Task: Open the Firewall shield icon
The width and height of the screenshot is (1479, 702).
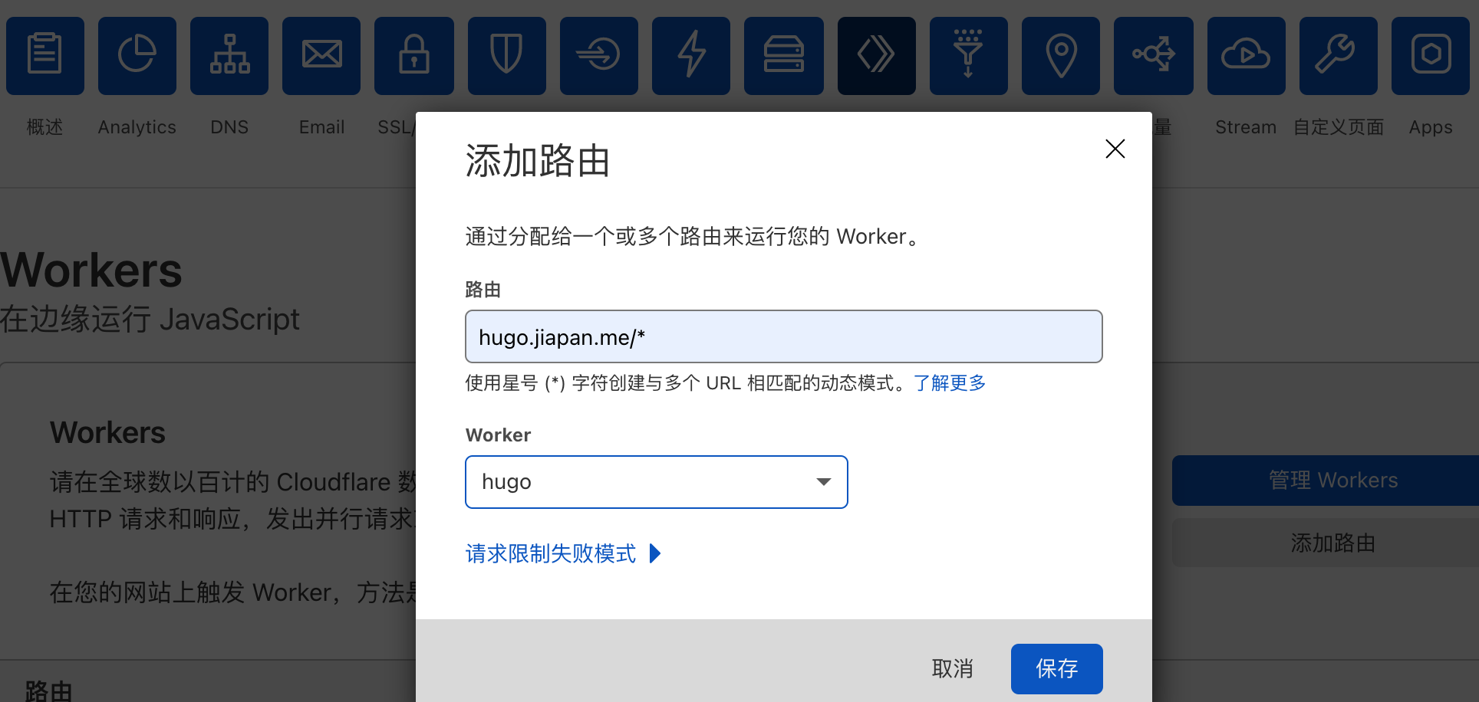Action: [507, 56]
